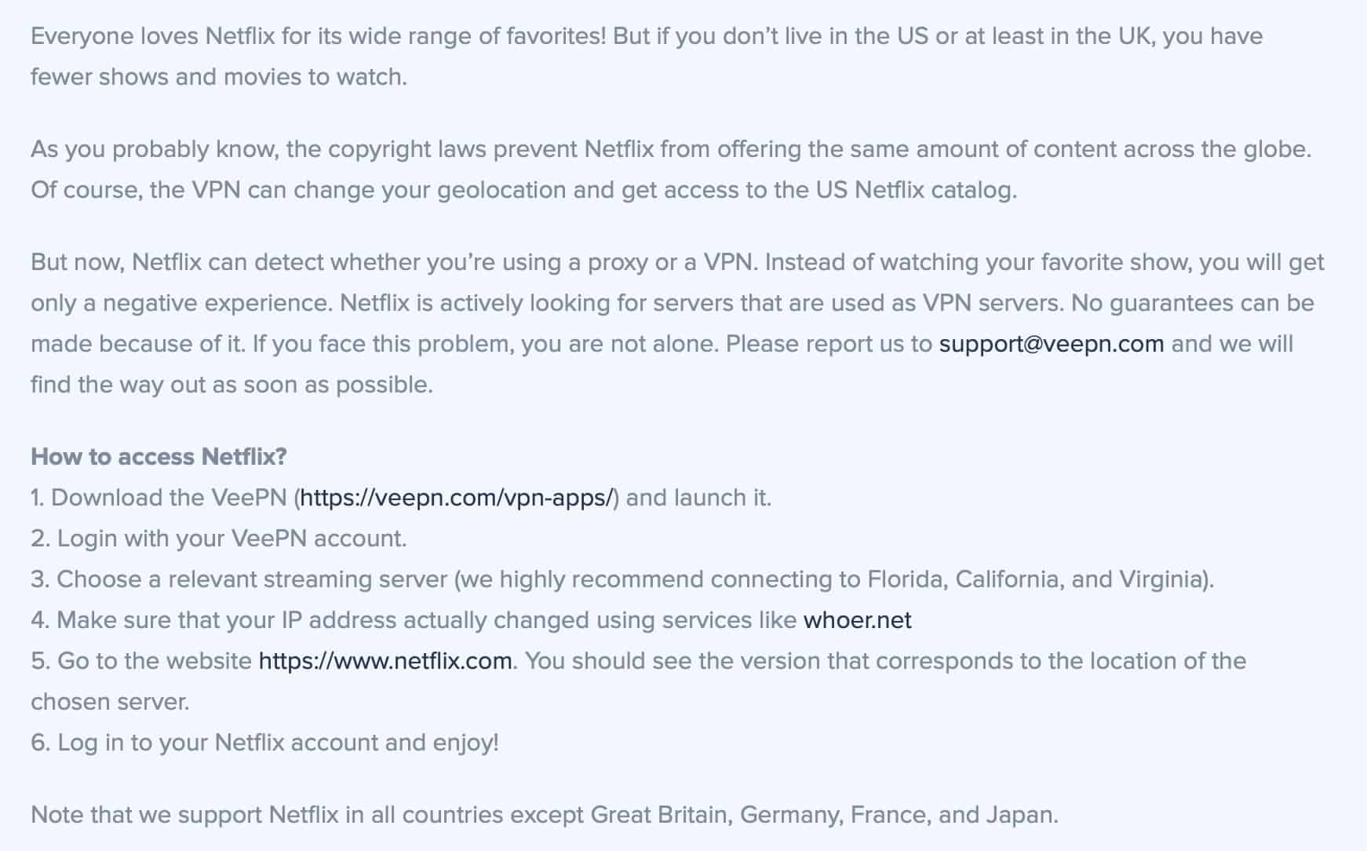Visit the whoer.net link

(x=857, y=620)
